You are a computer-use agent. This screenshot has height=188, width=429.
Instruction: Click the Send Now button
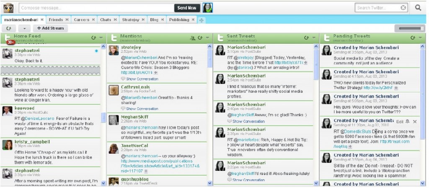pyautogui.click(x=187, y=8)
